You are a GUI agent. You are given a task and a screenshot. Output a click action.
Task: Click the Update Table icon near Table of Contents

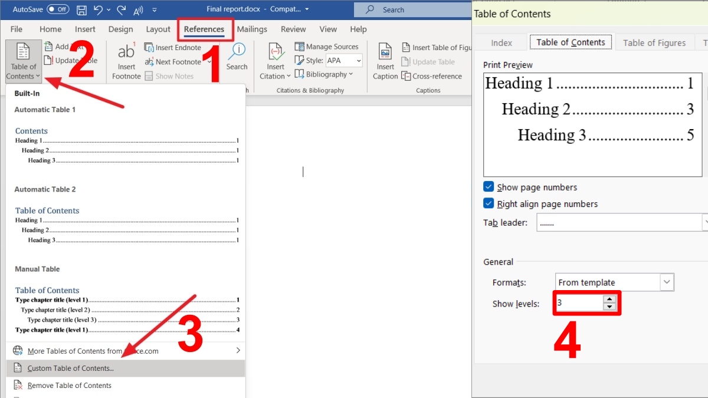[48, 60]
